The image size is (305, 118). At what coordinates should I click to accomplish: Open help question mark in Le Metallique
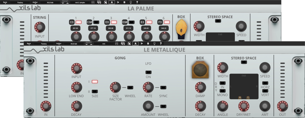point(161,43)
